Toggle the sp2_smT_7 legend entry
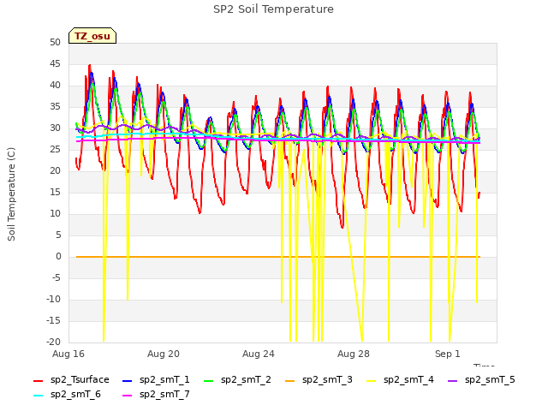 click(x=156, y=395)
